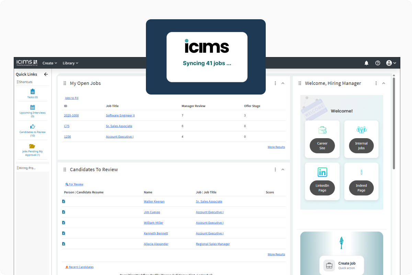
Task: Click the Career Site button
Action: (x=322, y=146)
